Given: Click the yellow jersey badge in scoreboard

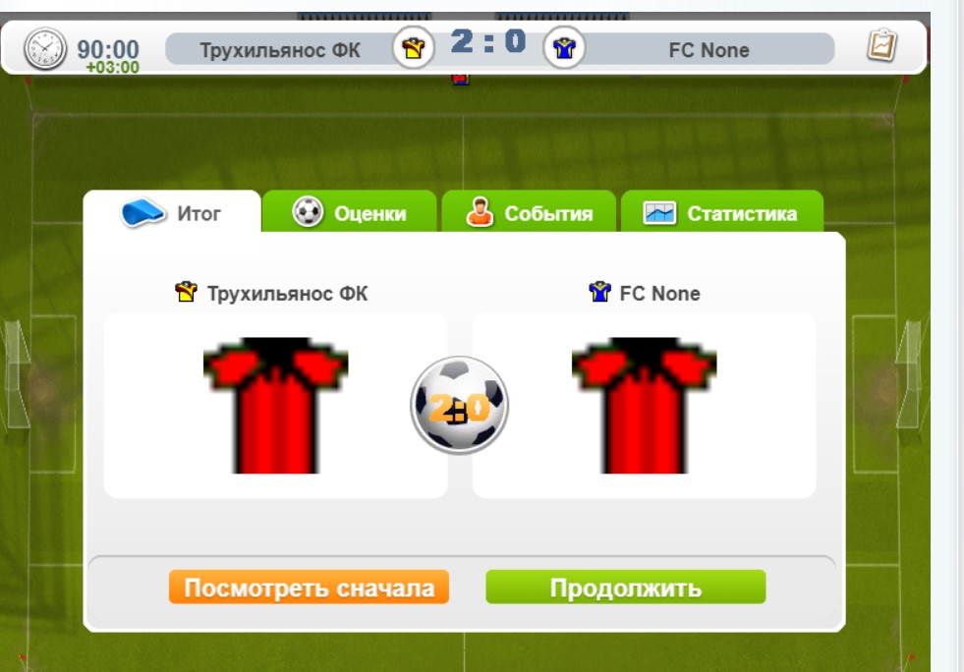Looking at the screenshot, I should coord(413,47).
